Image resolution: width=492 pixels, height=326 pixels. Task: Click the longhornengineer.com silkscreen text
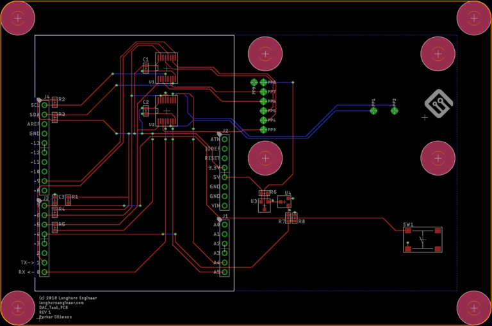tap(61, 303)
